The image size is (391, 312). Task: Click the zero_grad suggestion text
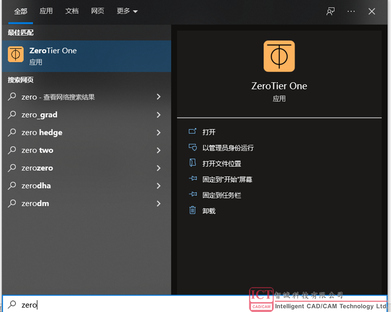pos(40,115)
